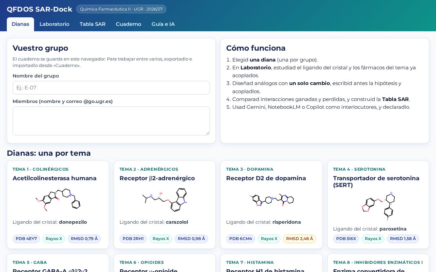The height and width of the screenshot is (272, 436).
Task: Click the RMSD 0,98 Å badge
Action: click(x=191, y=239)
